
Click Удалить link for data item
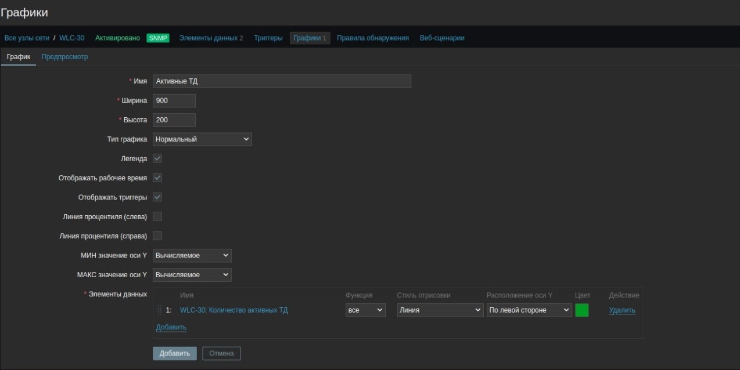pyautogui.click(x=622, y=310)
